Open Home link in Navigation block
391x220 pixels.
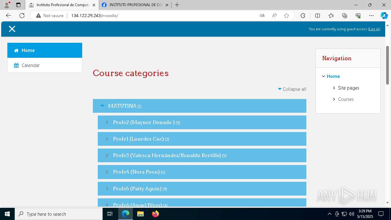pos(333,76)
